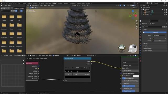Viewport: 168px width, 94px height.
Task: Click file browser refresh icon
Action: coord(9,8)
